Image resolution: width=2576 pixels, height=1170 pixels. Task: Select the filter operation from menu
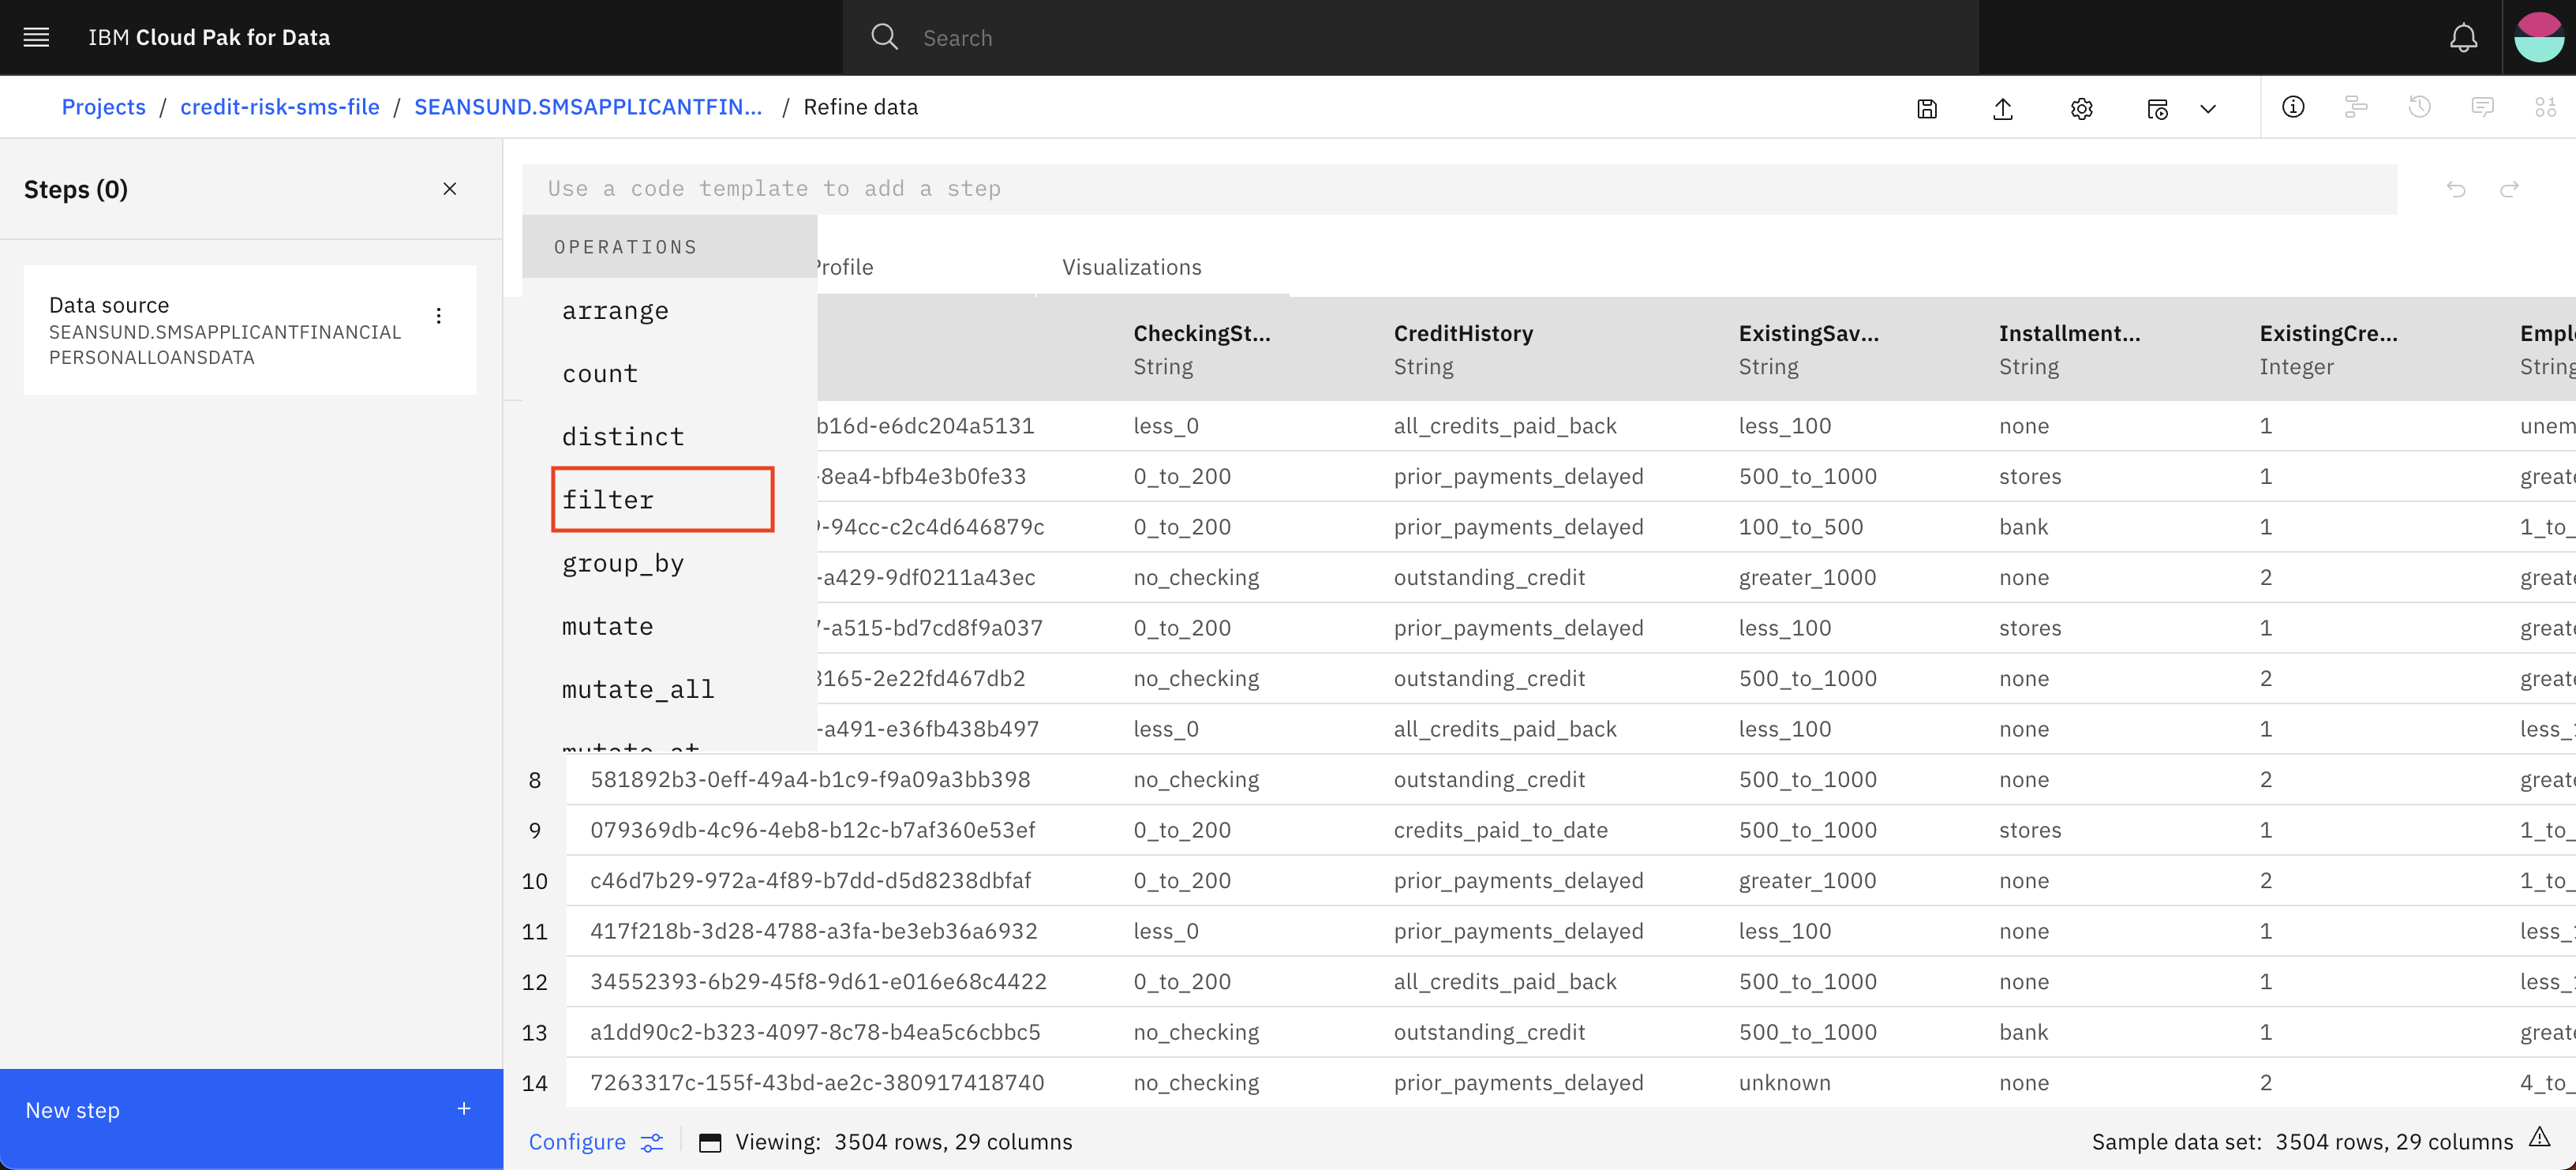(609, 498)
